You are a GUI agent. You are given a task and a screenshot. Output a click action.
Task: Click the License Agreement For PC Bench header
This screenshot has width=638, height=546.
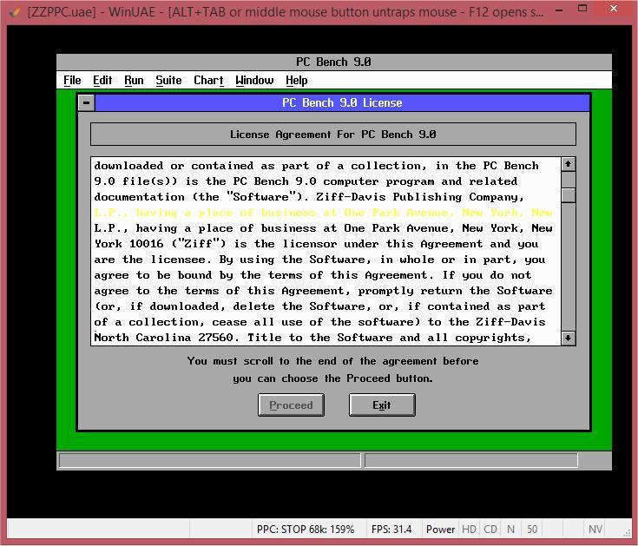[332, 135]
